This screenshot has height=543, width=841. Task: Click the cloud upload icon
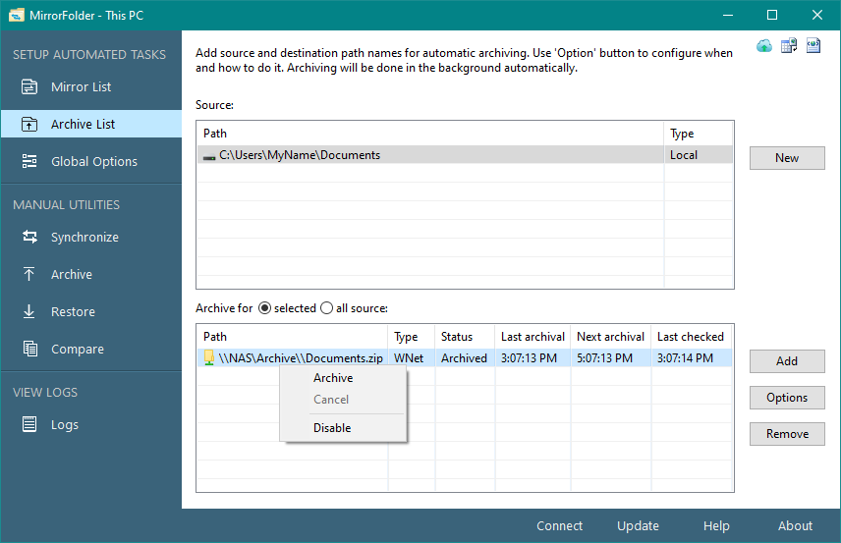pyautogui.click(x=763, y=46)
